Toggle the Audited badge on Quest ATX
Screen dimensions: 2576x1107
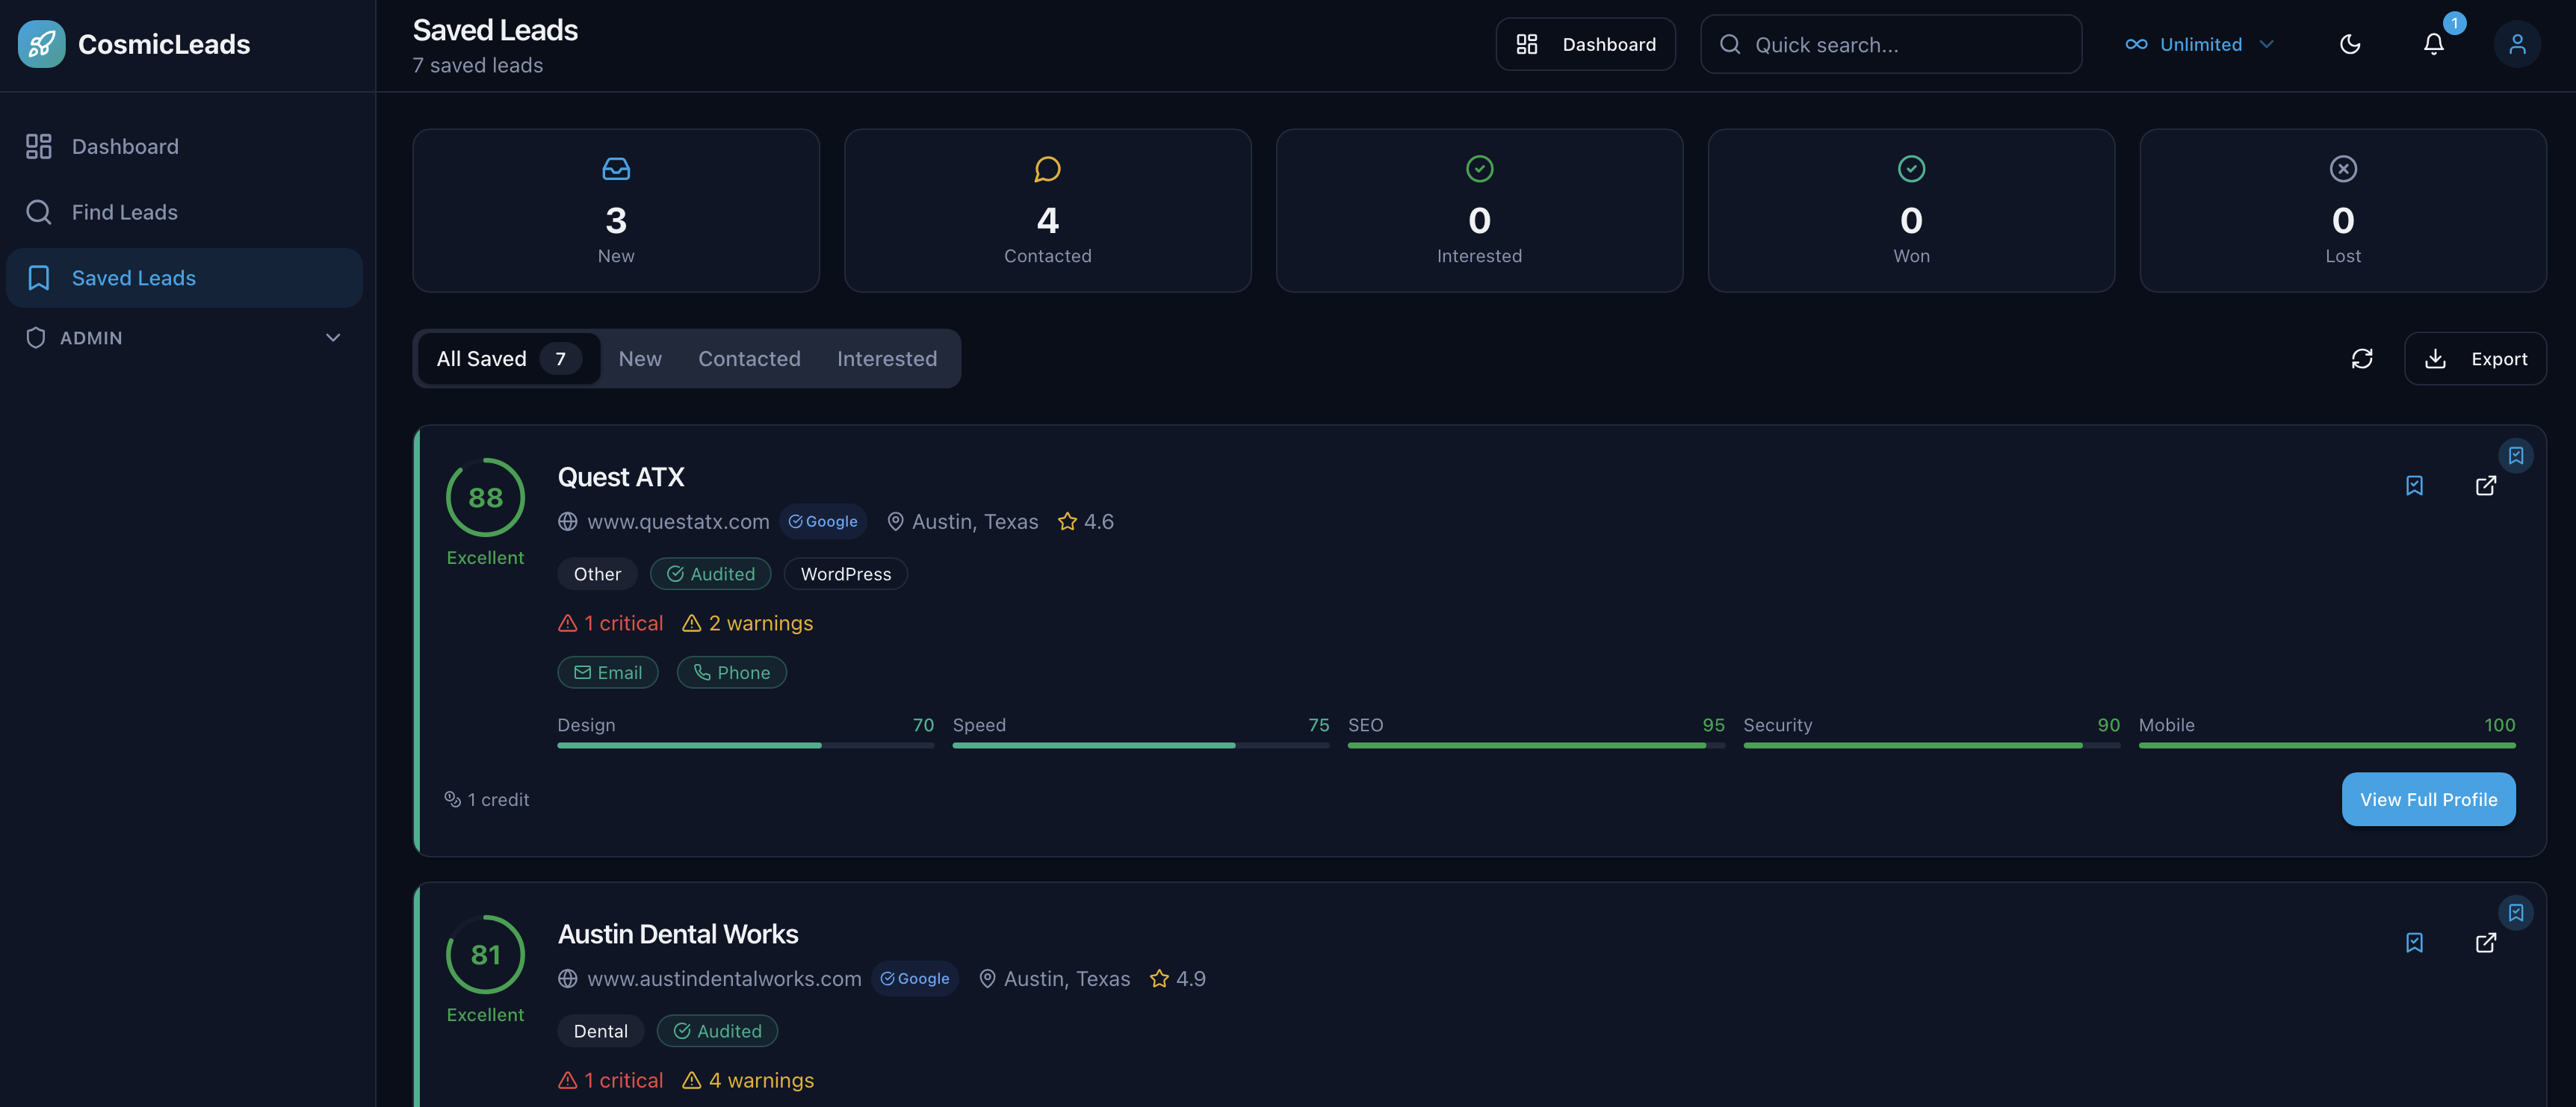(711, 573)
